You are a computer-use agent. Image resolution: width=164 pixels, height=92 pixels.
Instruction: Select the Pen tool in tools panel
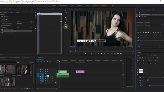(x=66, y=22)
